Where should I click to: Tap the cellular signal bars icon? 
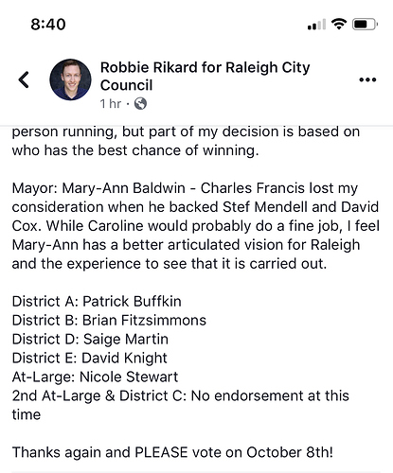[x=316, y=25]
